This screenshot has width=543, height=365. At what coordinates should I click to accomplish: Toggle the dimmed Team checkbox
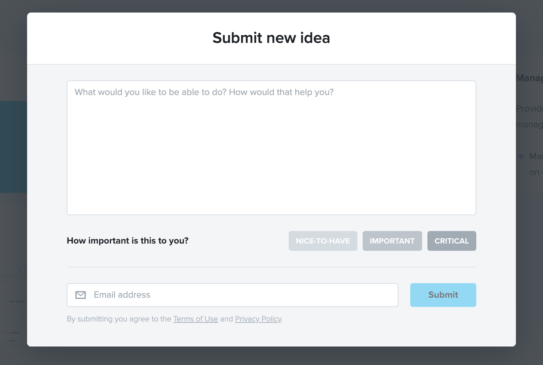5,341
